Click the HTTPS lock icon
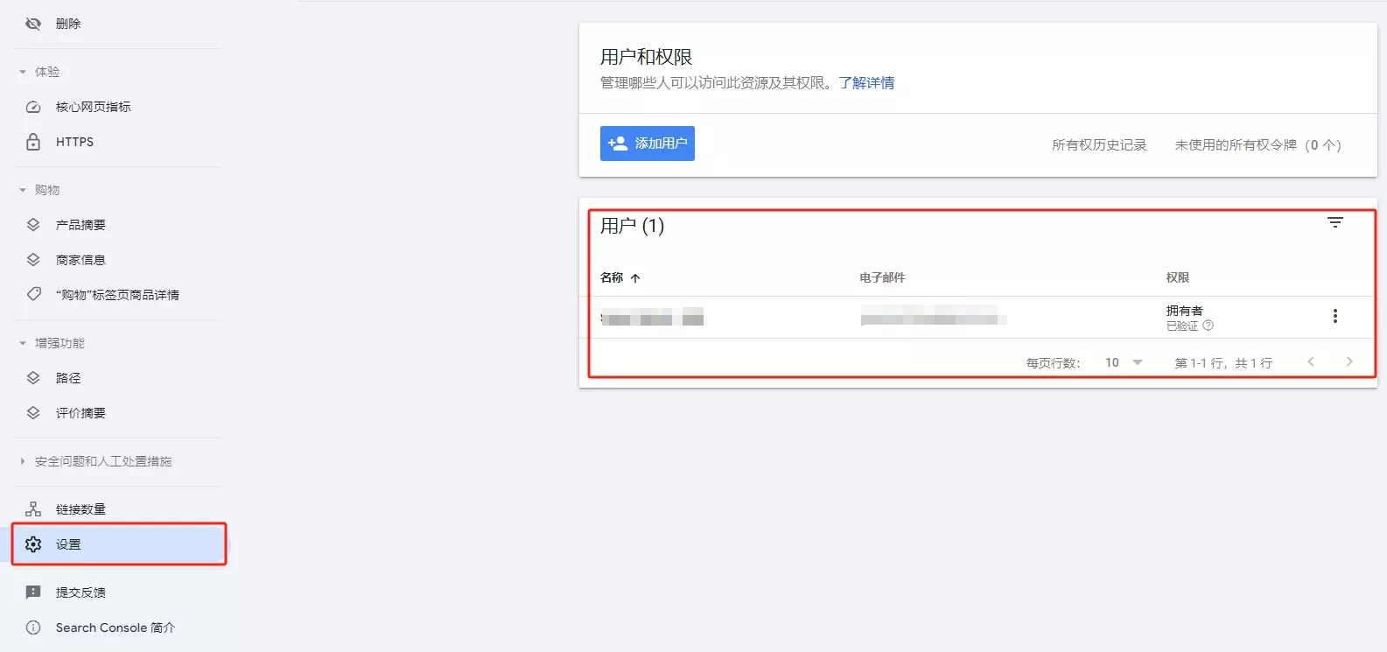Screen dimensions: 1387x652 click(33, 142)
